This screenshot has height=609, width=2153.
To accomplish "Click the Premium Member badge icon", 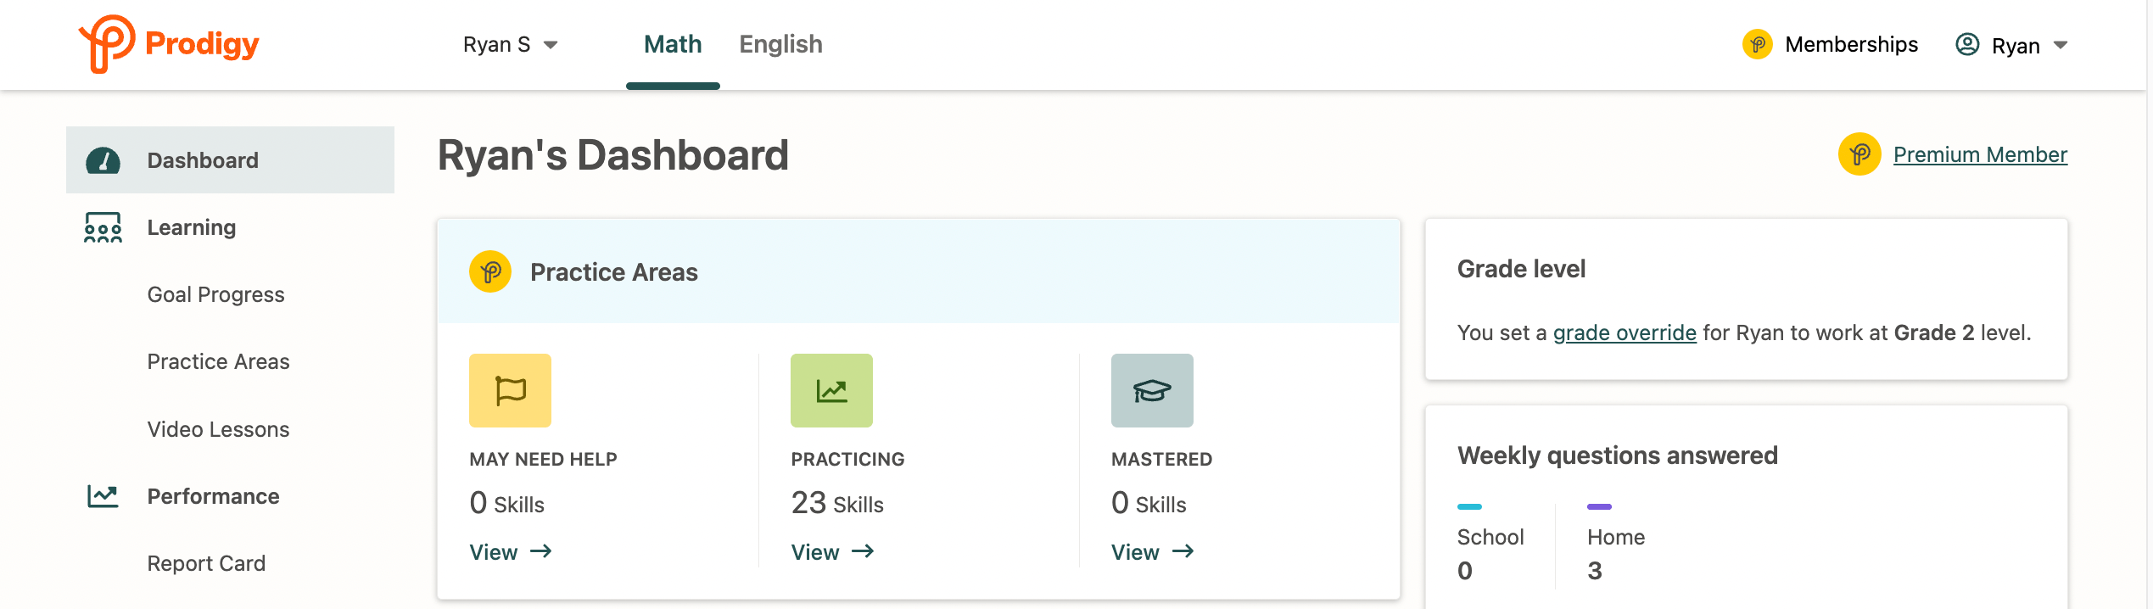I will [1859, 154].
